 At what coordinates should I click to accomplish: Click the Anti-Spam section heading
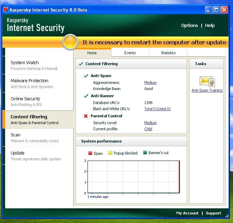tap(101, 76)
